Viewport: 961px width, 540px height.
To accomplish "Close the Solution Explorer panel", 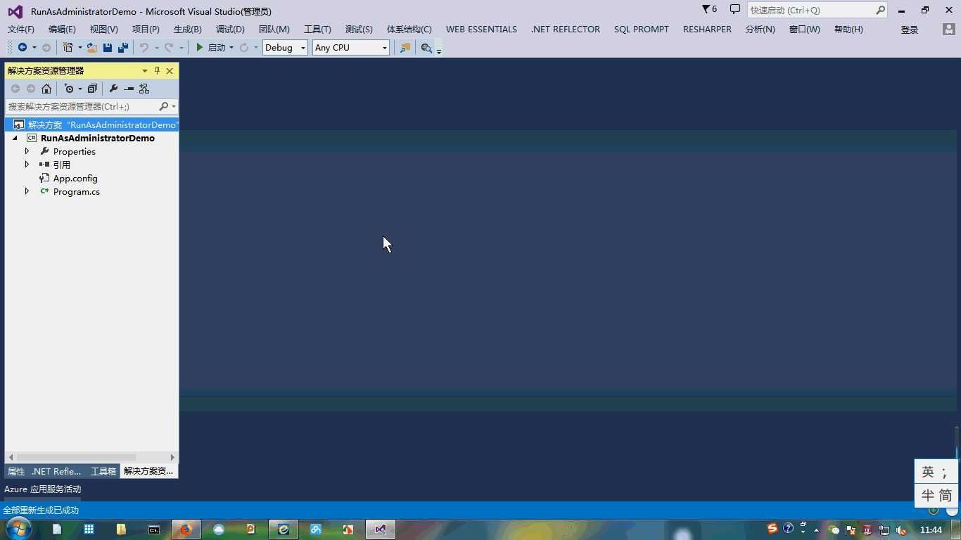I will coord(170,71).
